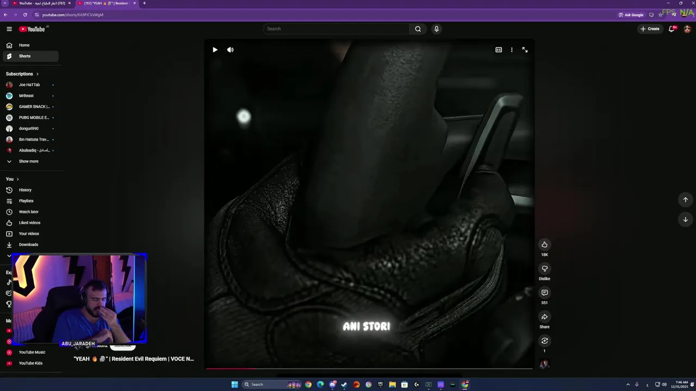Switch to the "YEAH" Resident tab
This screenshot has width=696, height=391.
[x=107, y=3]
